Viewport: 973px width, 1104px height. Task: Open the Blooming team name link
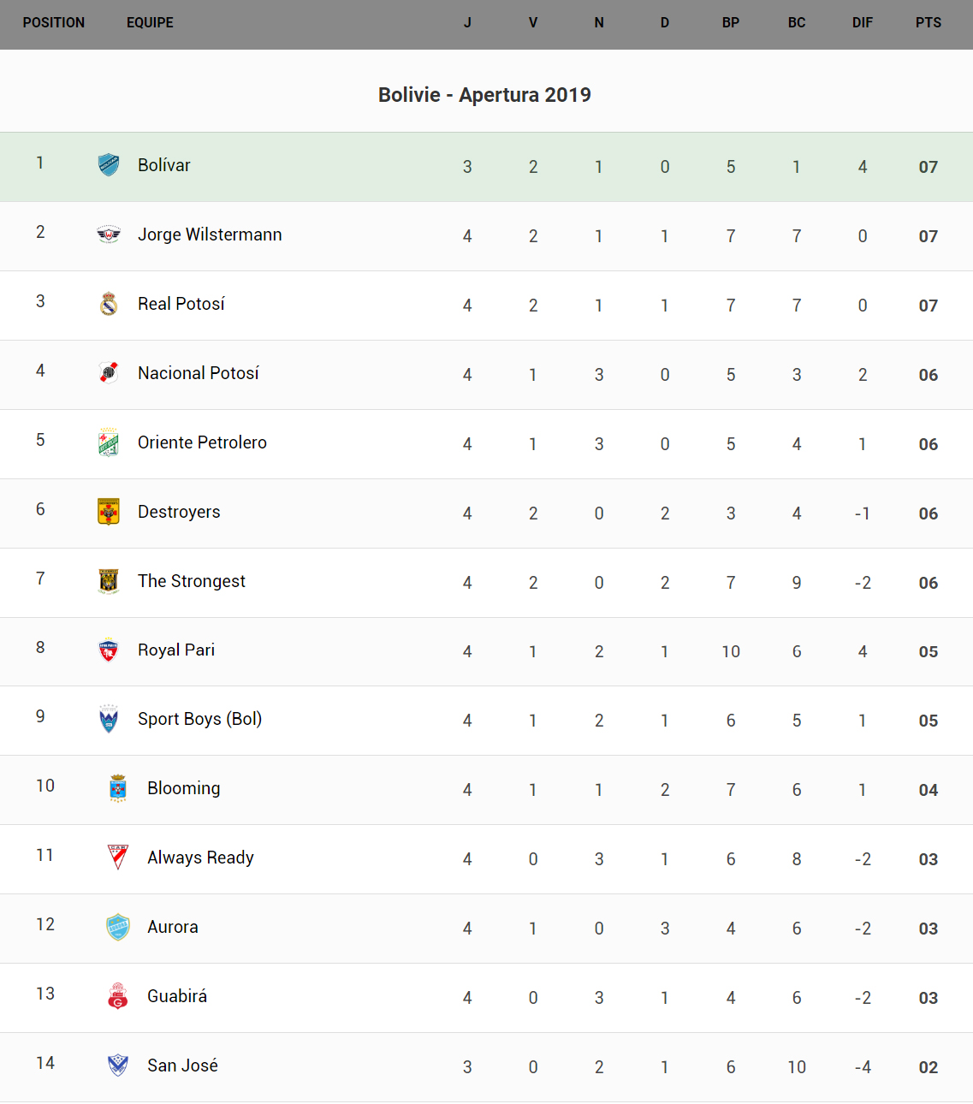(x=183, y=788)
